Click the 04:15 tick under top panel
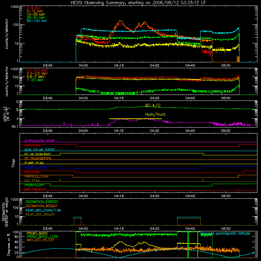 (119, 66)
